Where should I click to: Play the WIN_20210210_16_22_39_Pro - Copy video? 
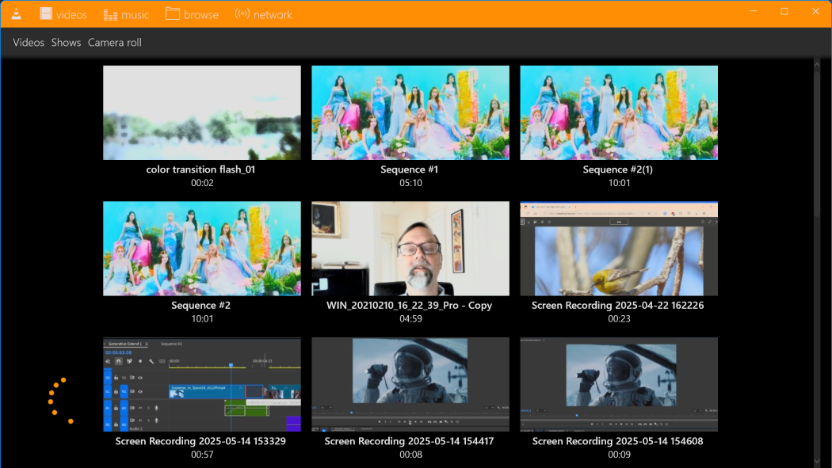(410, 248)
